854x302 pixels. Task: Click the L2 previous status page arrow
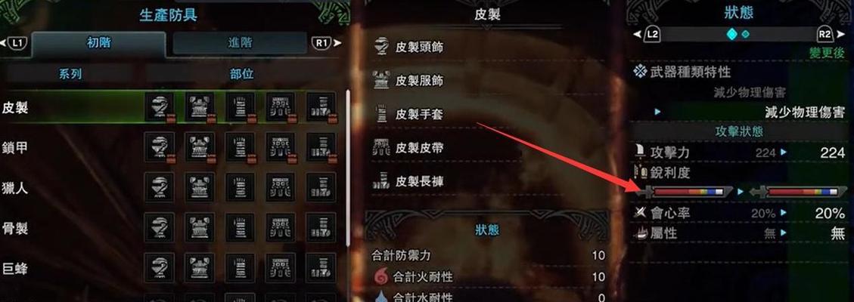tap(647, 34)
